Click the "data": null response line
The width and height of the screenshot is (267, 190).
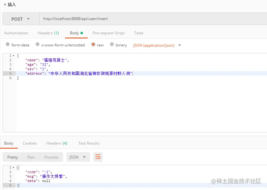(38, 181)
